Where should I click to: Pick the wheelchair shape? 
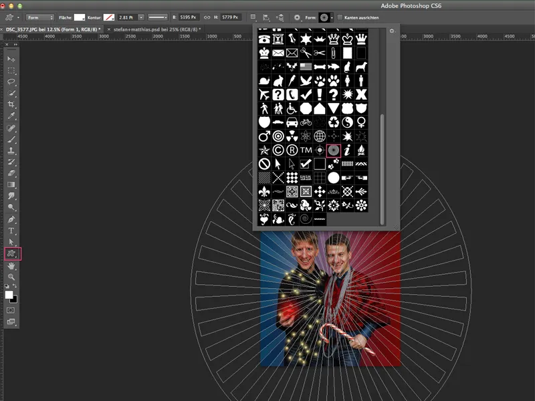coord(292,108)
